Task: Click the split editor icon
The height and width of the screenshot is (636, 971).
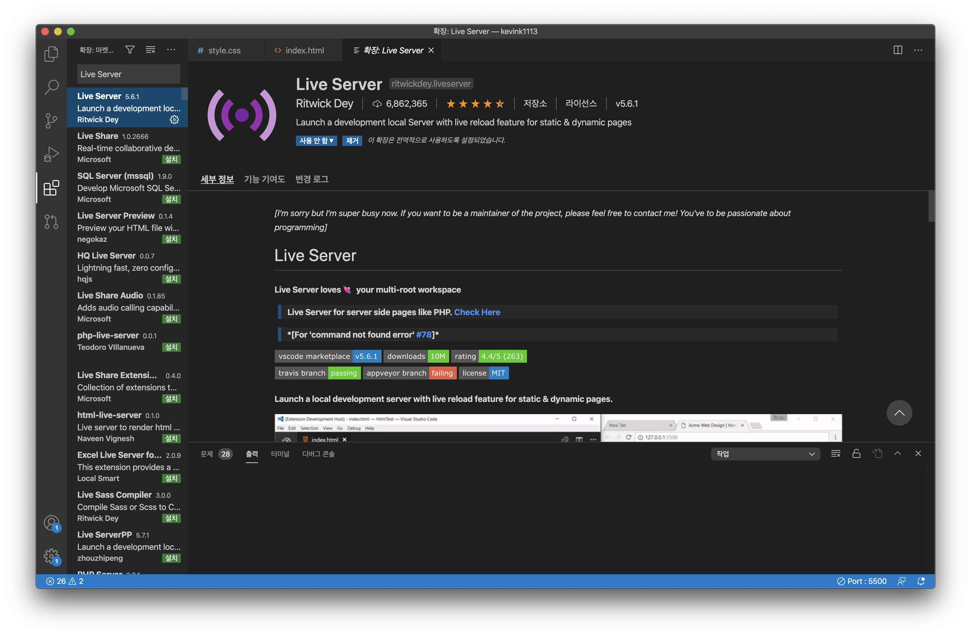Action: click(898, 50)
